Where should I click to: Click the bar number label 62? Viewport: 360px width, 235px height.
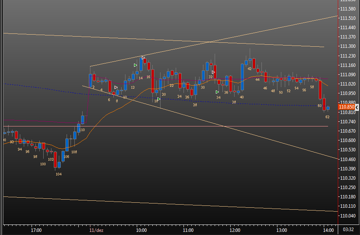327,117
